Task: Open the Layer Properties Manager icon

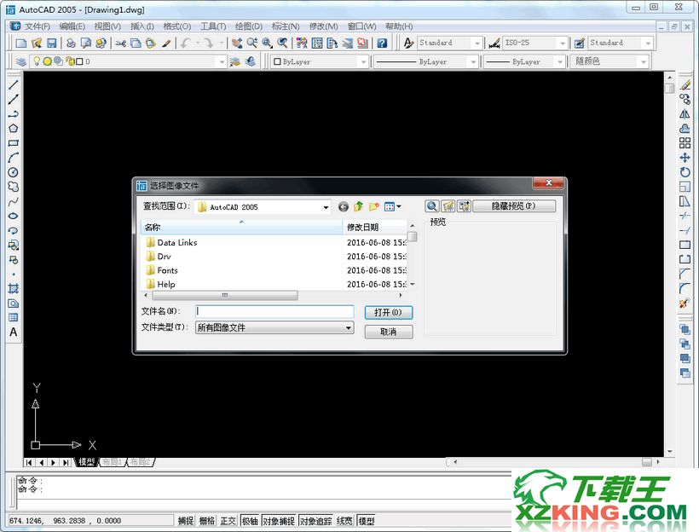Action: [21, 61]
